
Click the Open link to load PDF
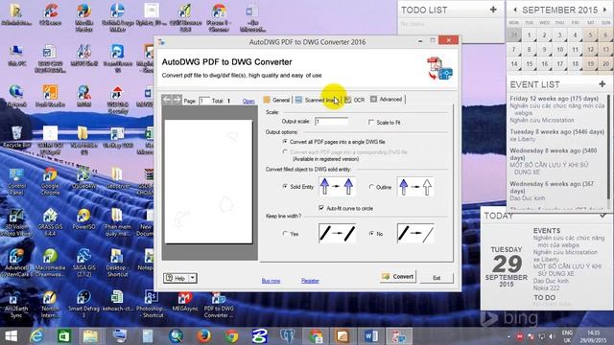[x=248, y=101]
